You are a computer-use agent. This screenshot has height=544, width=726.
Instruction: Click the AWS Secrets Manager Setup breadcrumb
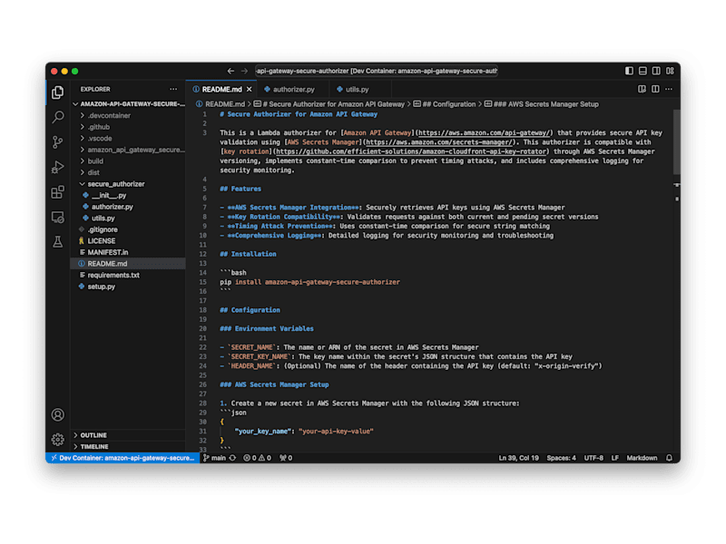click(x=542, y=104)
